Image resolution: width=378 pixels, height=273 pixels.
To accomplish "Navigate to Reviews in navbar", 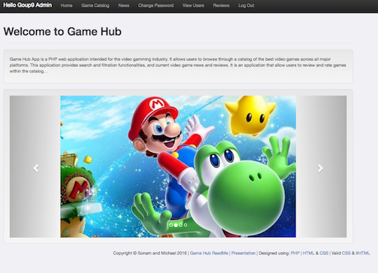I will point(221,5).
